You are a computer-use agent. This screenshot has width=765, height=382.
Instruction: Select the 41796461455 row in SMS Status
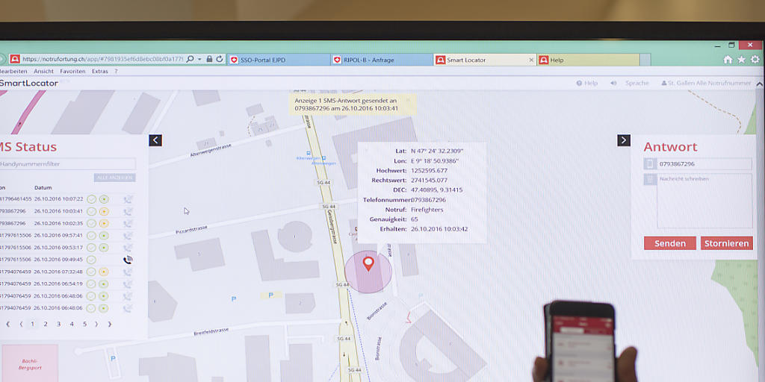(67, 198)
